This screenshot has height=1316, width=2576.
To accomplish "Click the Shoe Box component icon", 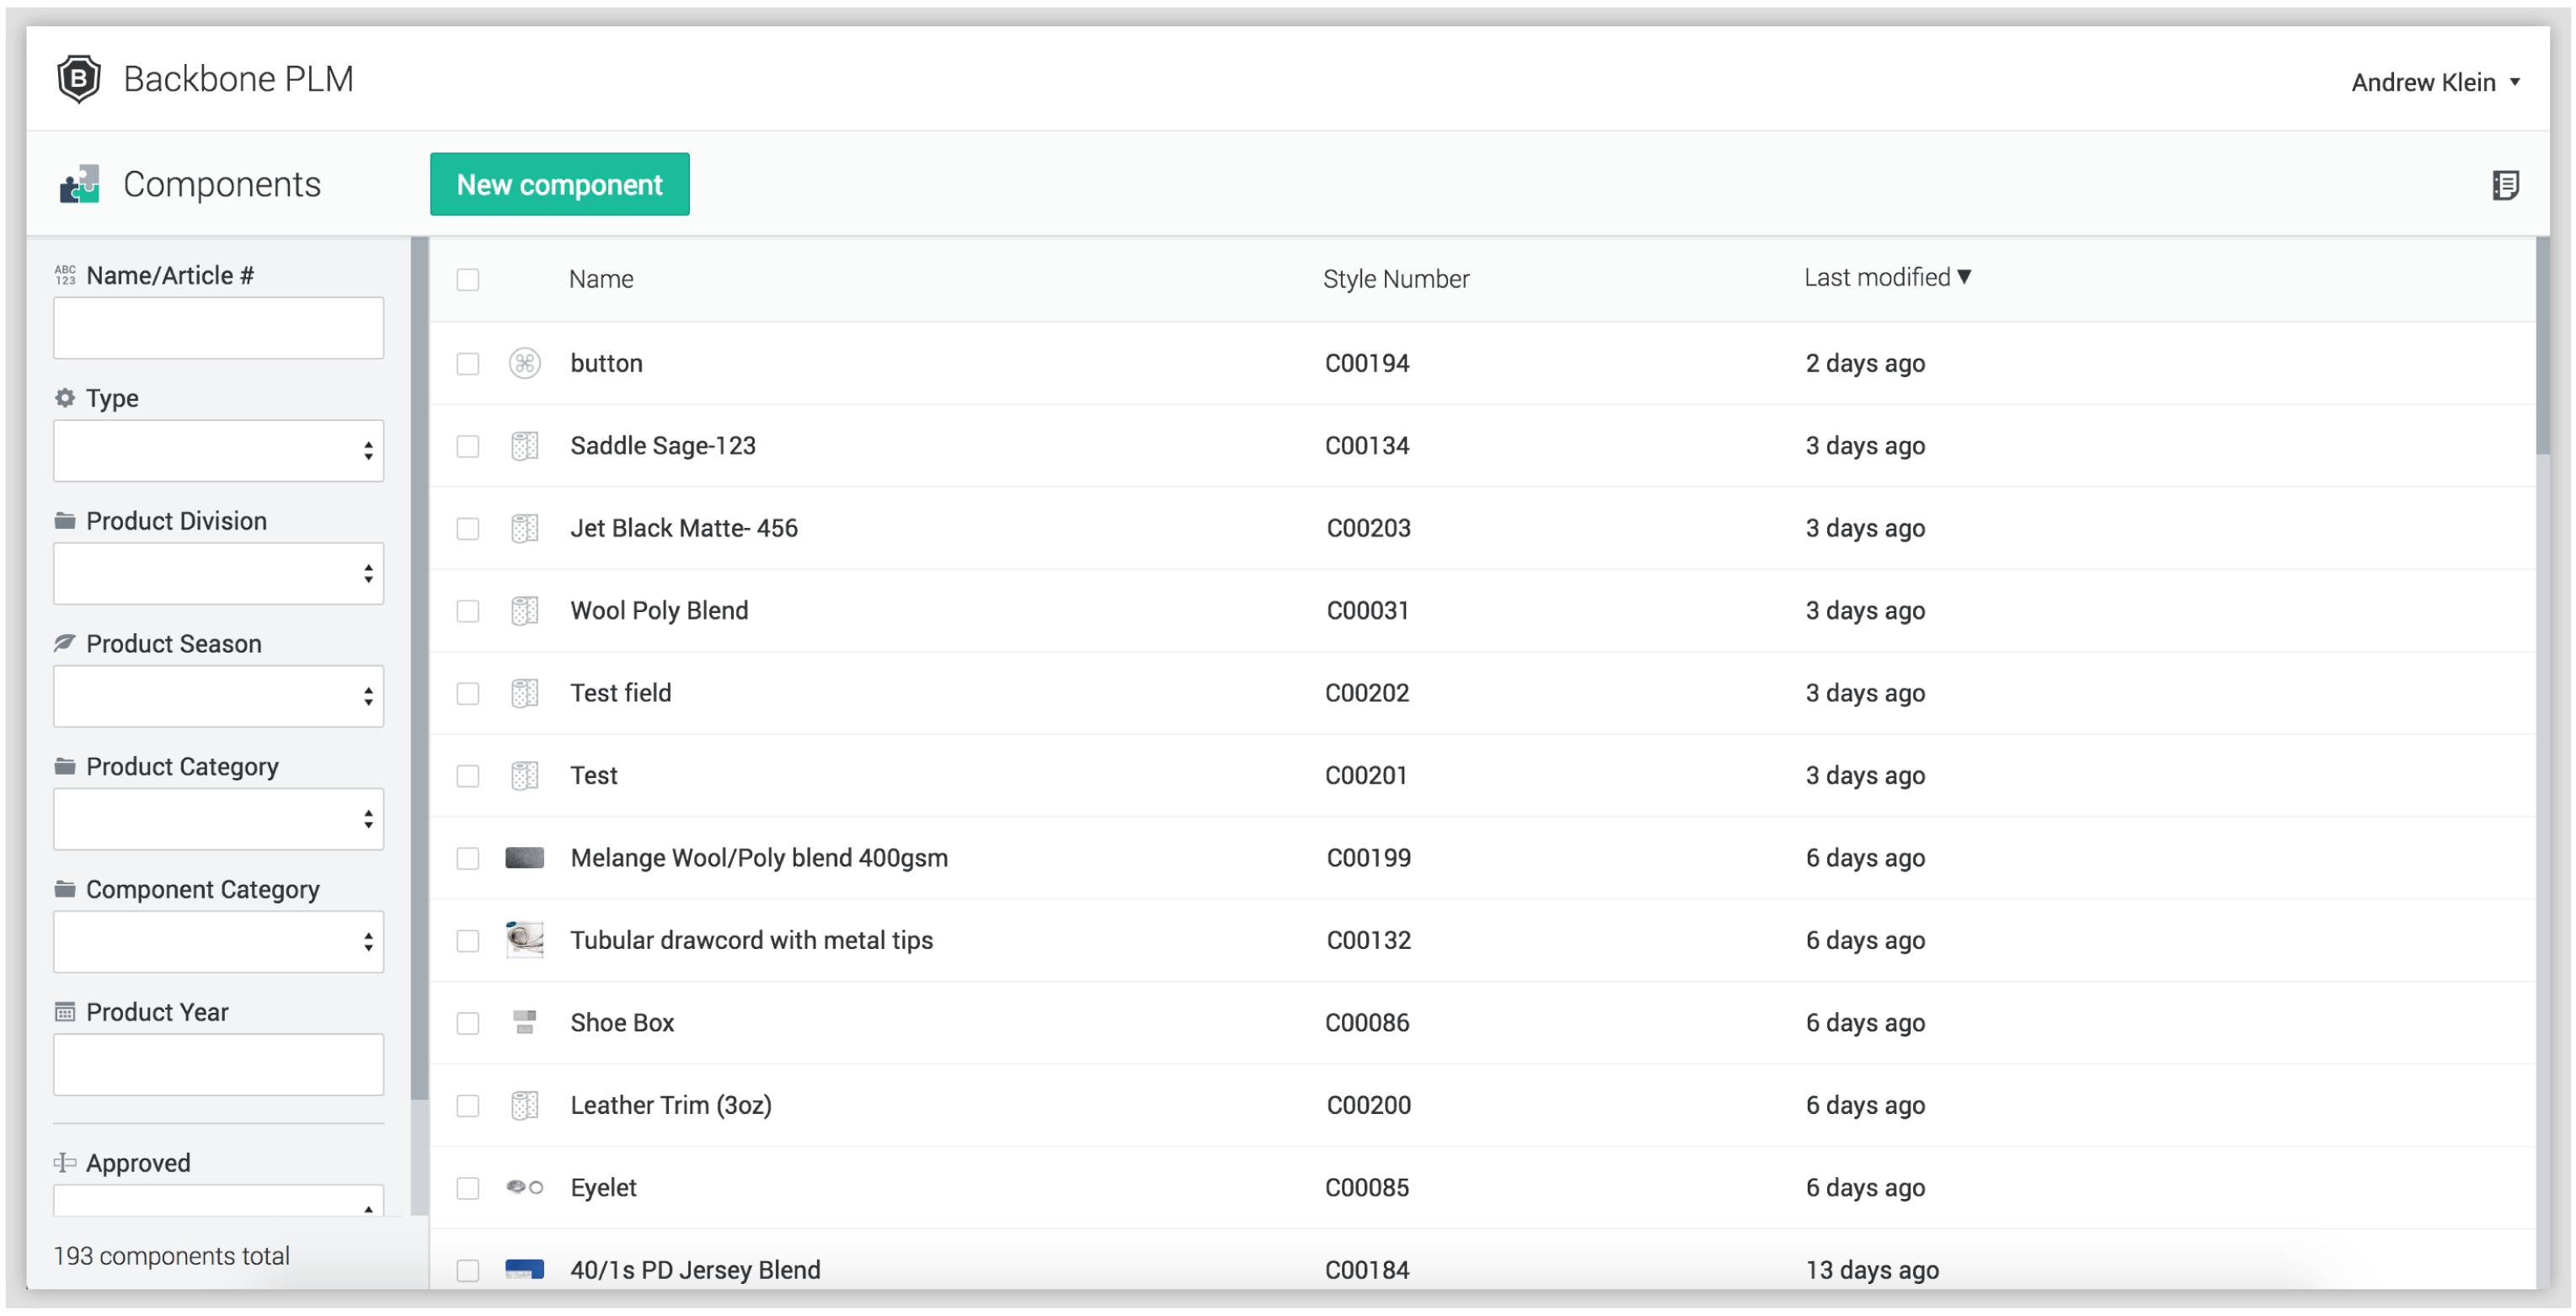I will (524, 1022).
